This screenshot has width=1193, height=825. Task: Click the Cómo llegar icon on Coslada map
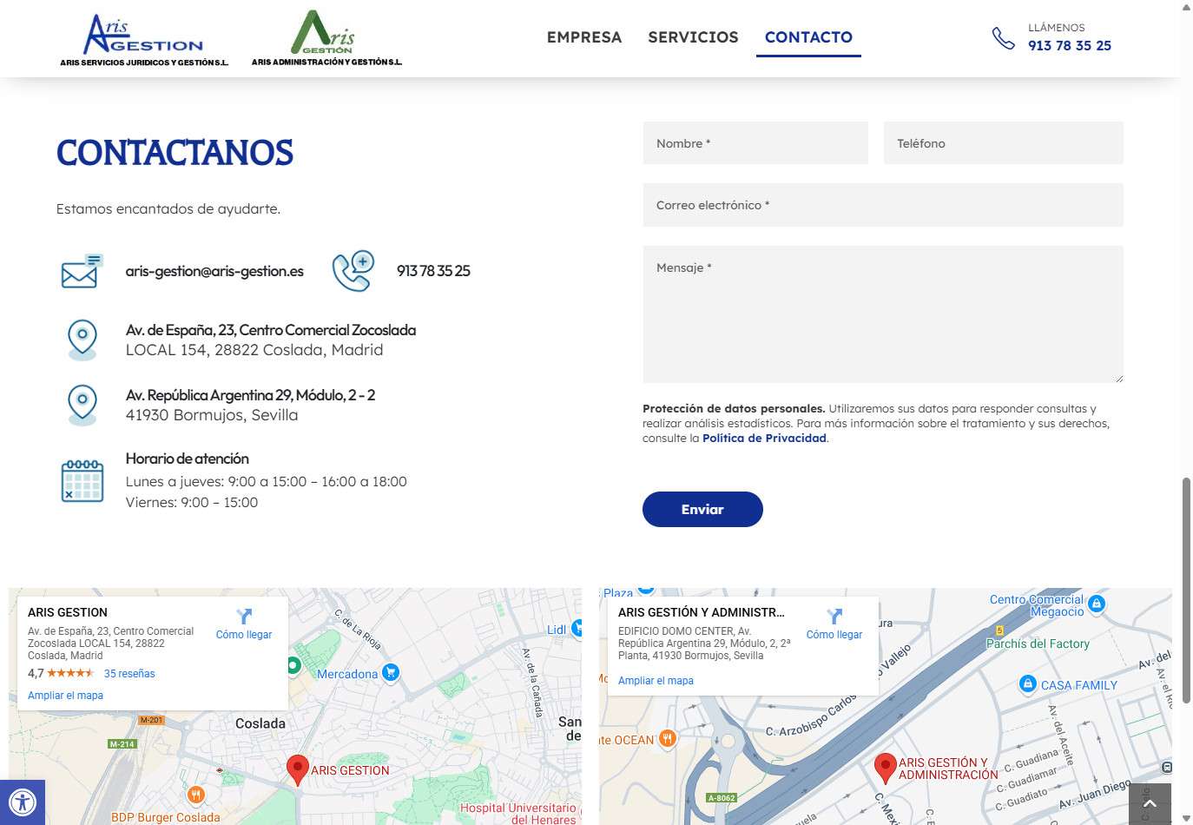pyautogui.click(x=244, y=617)
